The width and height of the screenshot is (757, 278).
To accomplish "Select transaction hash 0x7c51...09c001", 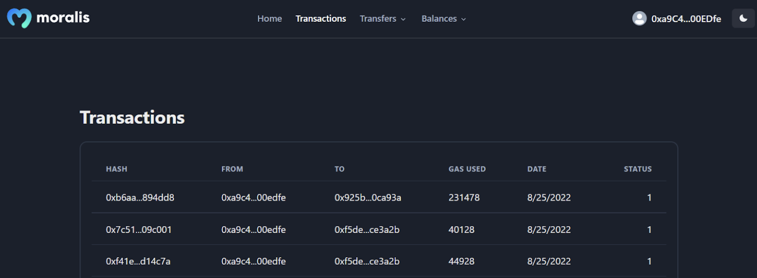I will click(x=139, y=230).
